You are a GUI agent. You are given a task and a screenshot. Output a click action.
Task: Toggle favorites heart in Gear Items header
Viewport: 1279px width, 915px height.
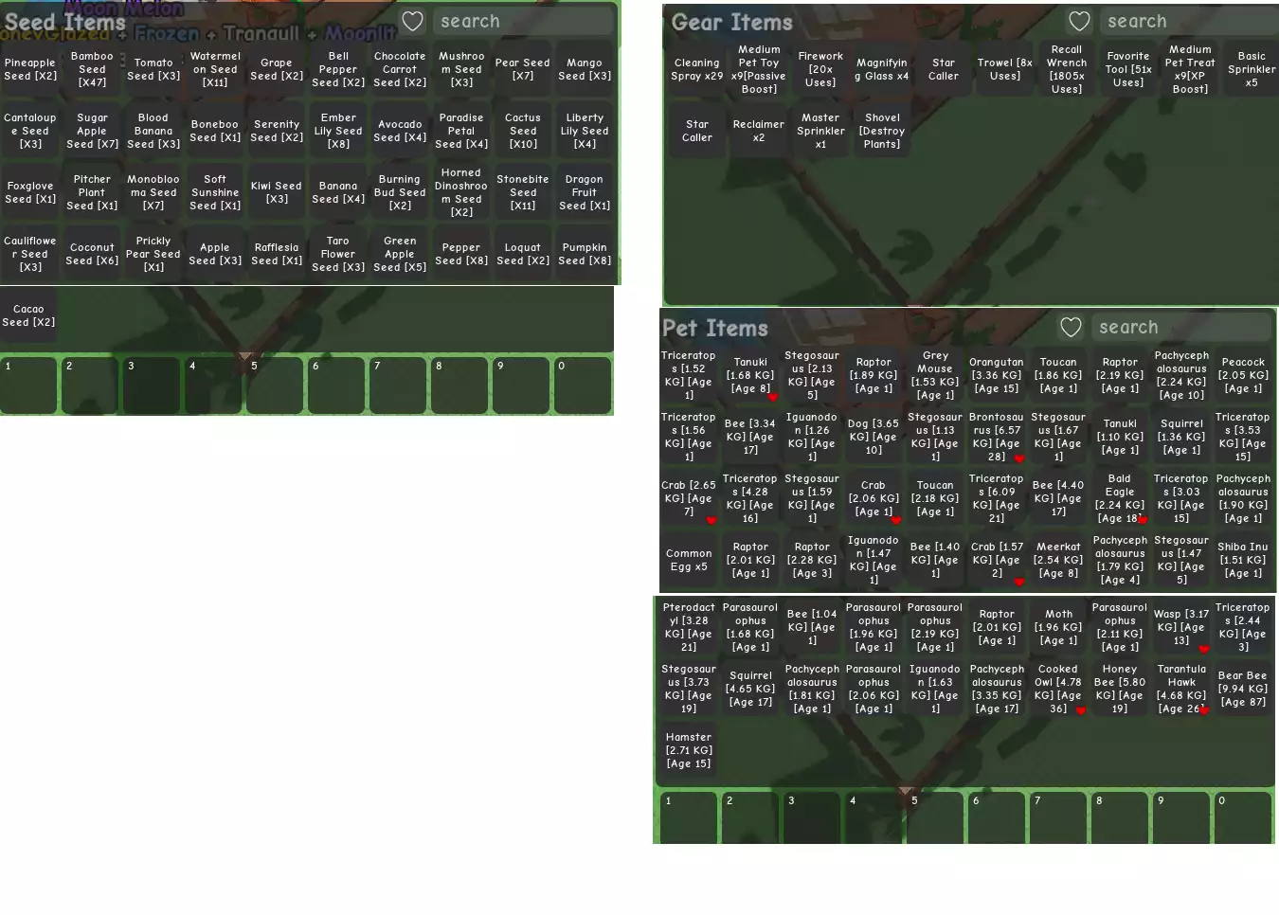[x=1079, y=21]
